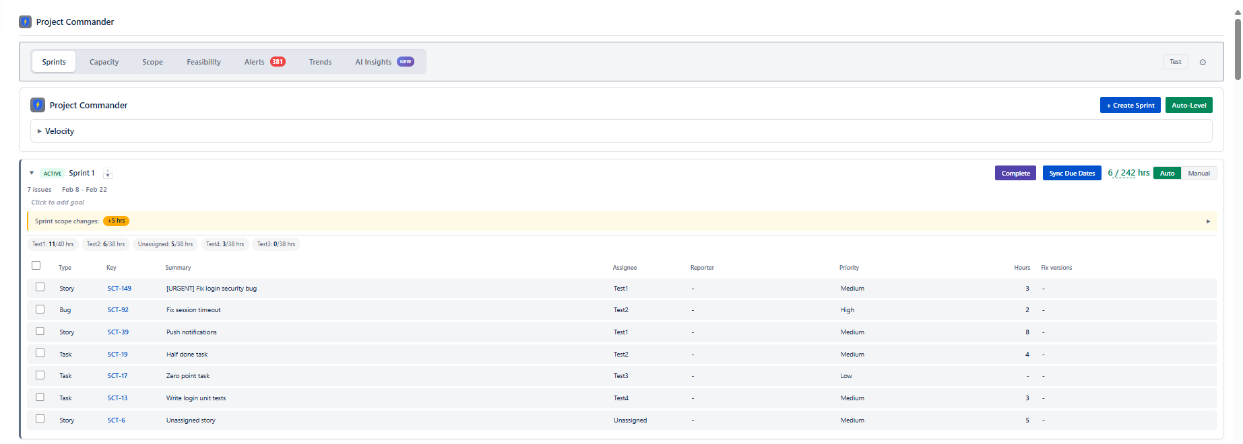Screen dimensions: 1243x444
Task: Click the Test4: 3/38 hrs capacity chip
Action: click(x=225, y=244)
